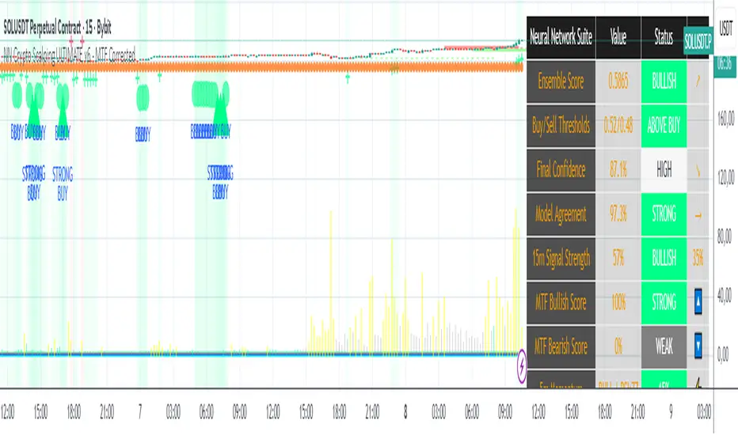738x435 pixels.
Task: Click the HIGH status cell
Action: pos(664,170)
